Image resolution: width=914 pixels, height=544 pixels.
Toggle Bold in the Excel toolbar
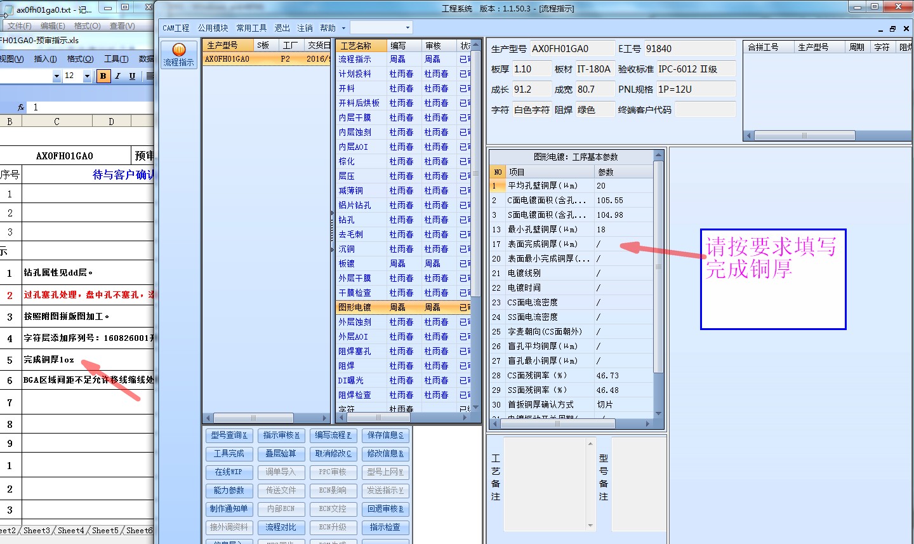tap(103, 76)
